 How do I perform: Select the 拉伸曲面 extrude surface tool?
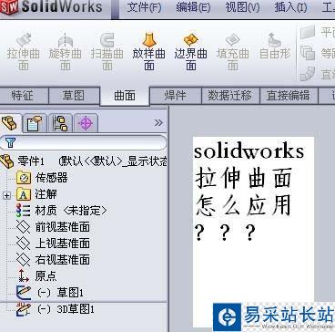[x=24, y=52]
